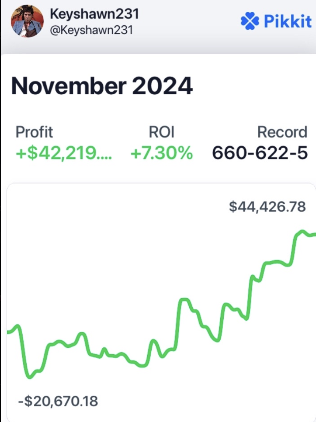Select the ROI column header
316x422 pixels.
coord(161,132)
